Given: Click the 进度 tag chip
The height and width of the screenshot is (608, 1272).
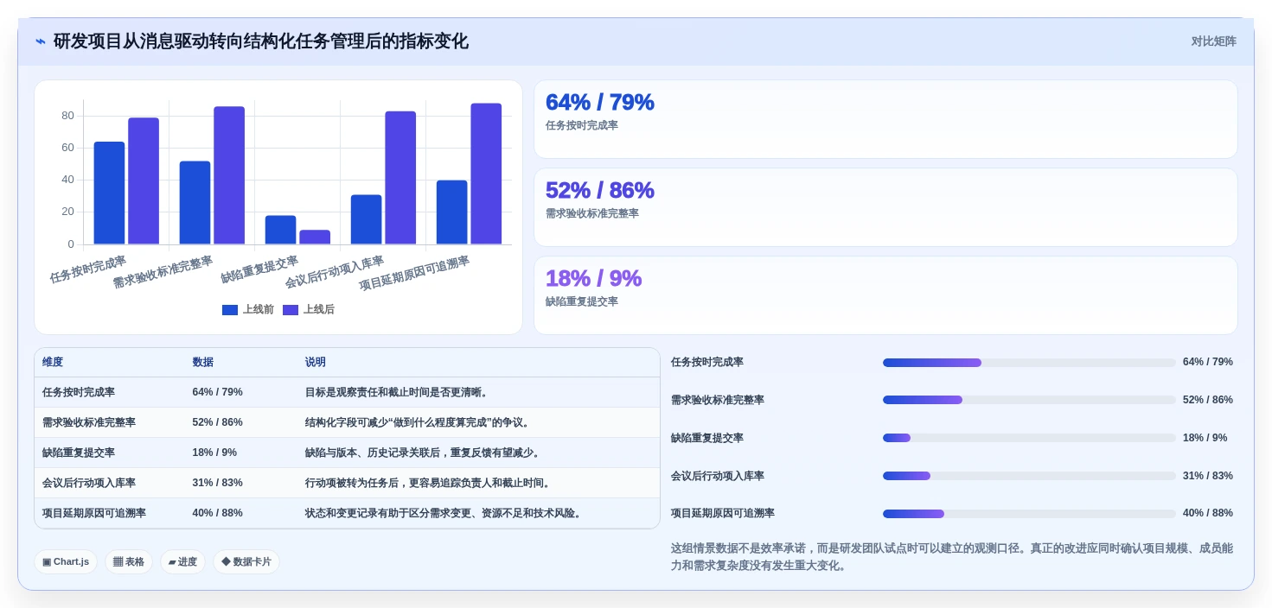Looking at the screenshot, I should 182,562.
